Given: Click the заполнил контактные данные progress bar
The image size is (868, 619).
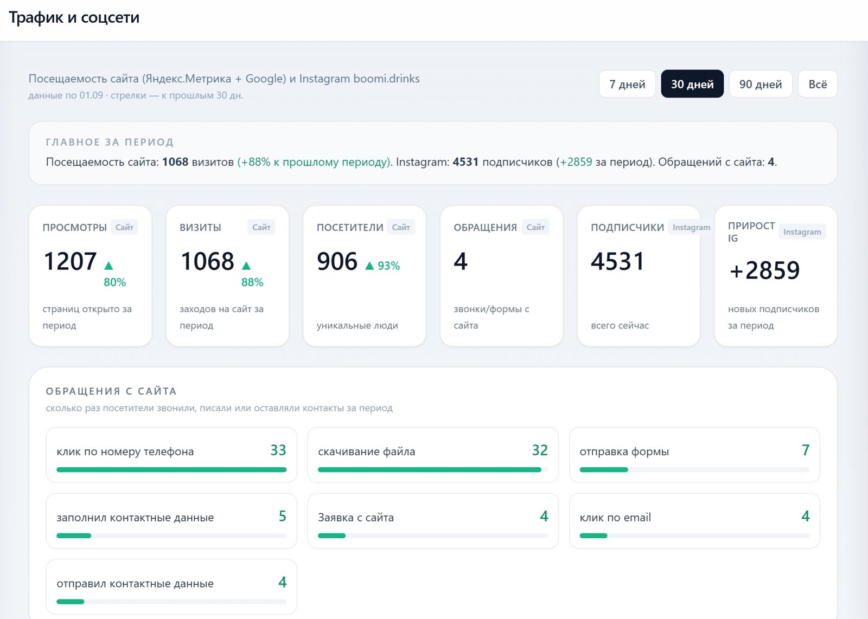Looking at the screenshot, I should [171, 536].
